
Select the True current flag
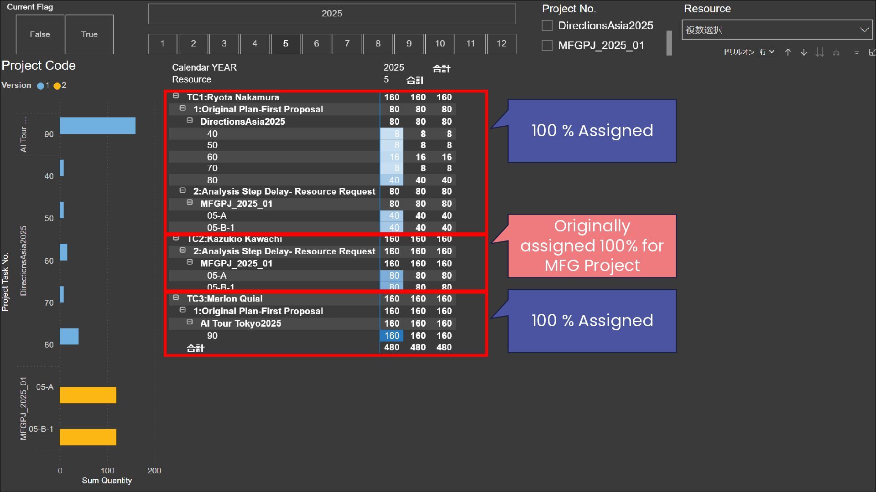(x=89, y=34)
